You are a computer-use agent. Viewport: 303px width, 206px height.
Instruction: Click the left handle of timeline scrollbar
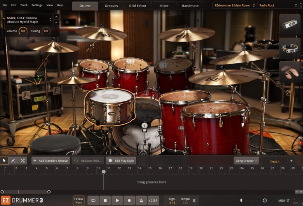pyautogui.click(x=2, y=192)
